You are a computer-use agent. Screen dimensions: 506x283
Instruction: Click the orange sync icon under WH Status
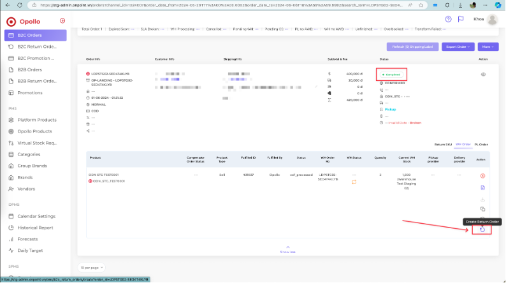click(x=354, y=182)
